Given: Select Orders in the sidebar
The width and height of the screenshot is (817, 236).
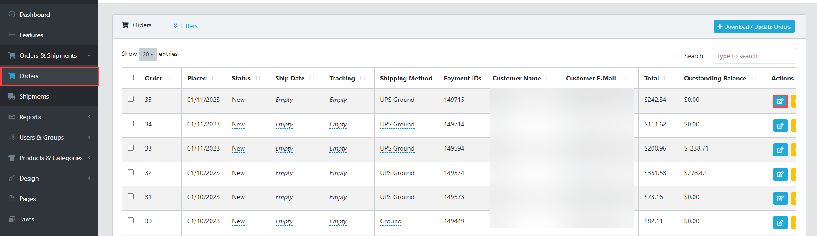Looking at the screenshot, I should [49, 76].
